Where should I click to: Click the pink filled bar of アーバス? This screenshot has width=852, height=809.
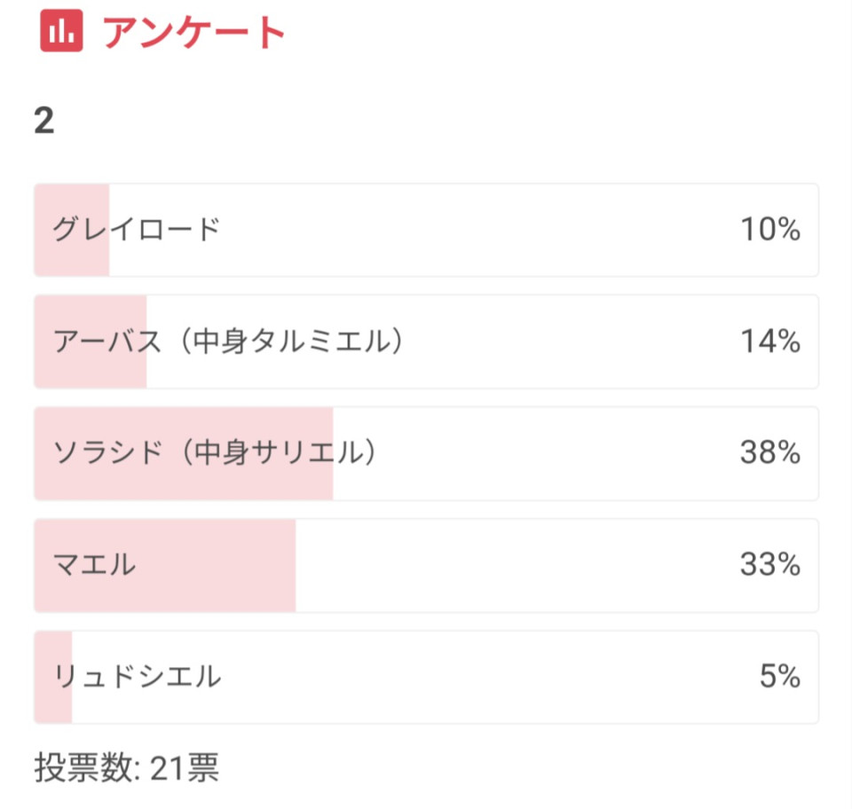pos(91,342)
